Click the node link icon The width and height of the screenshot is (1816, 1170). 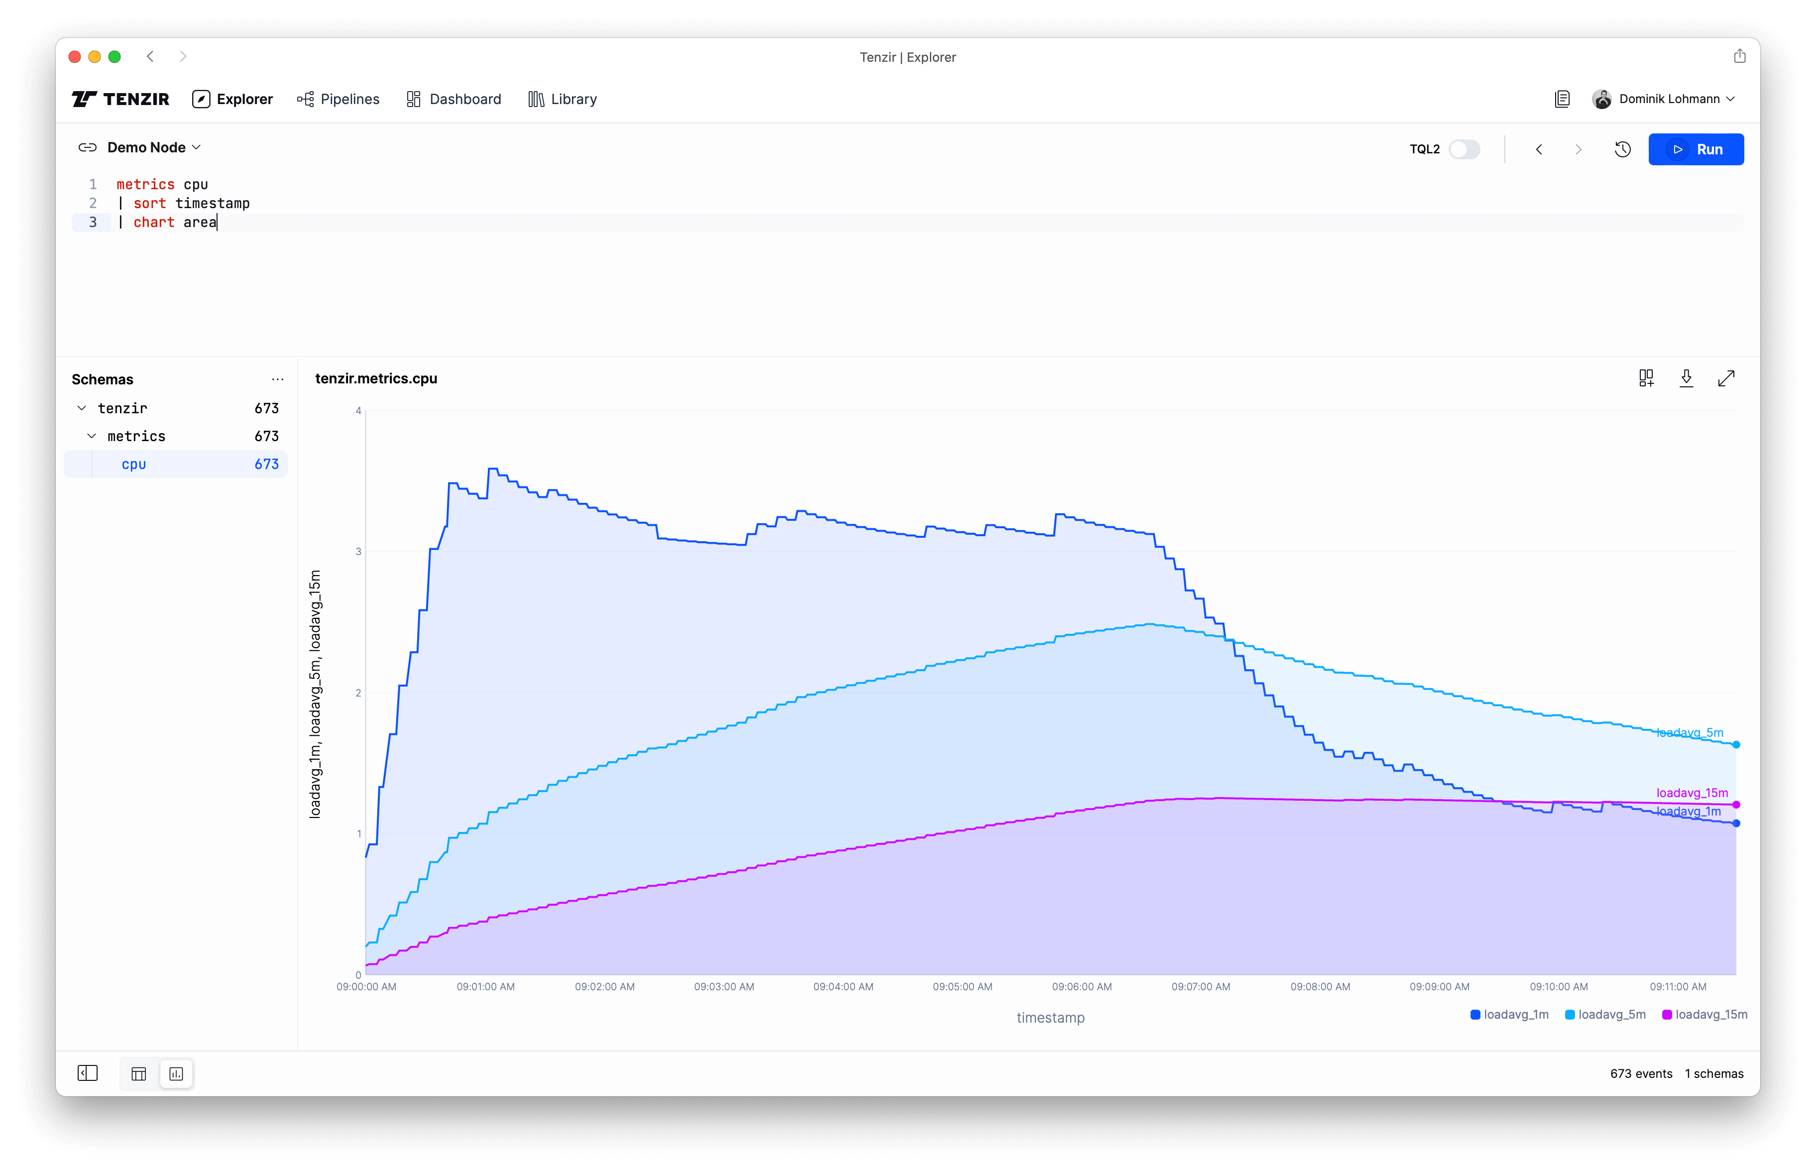(87, 147)
